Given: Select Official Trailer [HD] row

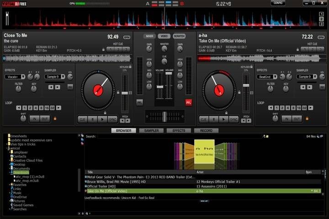Looking at the screenshot, I should [x=203, y=186].
